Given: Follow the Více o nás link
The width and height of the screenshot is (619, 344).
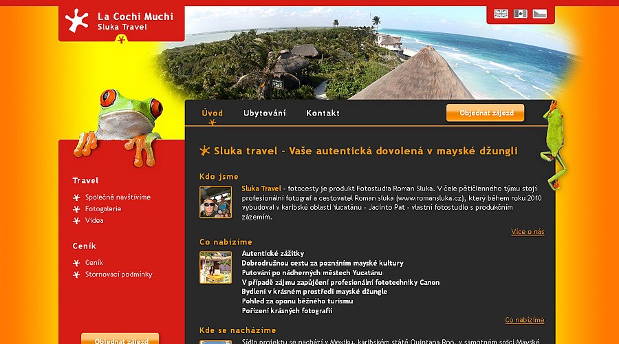Looking at the screenshot, I should [528, 232].
